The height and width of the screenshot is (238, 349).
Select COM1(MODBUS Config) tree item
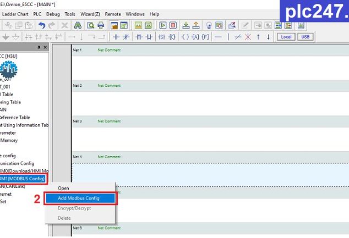(x=23, y=179)
